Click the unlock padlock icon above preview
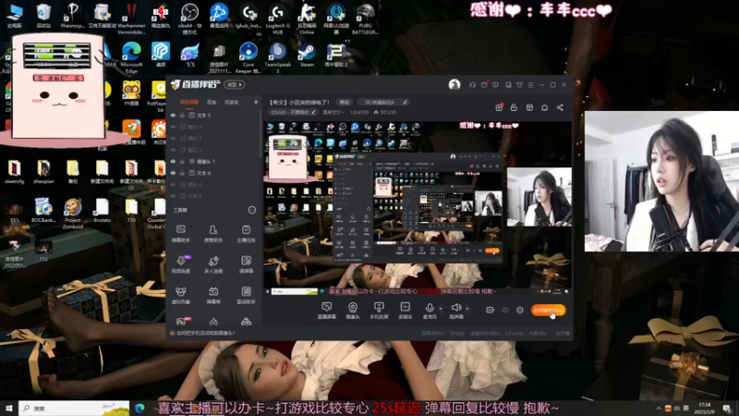This screenshot has height=416, width=739. click(514, 107)
